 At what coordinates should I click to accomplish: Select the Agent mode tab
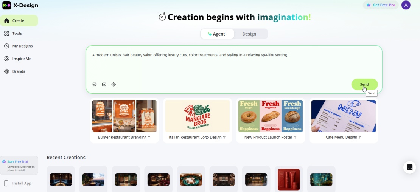tap(217, 34)
